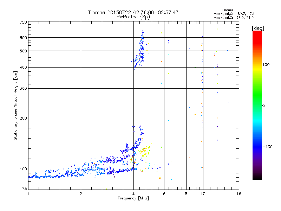Select the subtitle 'RwPretec (8p)'
Viewport: 281px width, 211px height.
point(133,17)
